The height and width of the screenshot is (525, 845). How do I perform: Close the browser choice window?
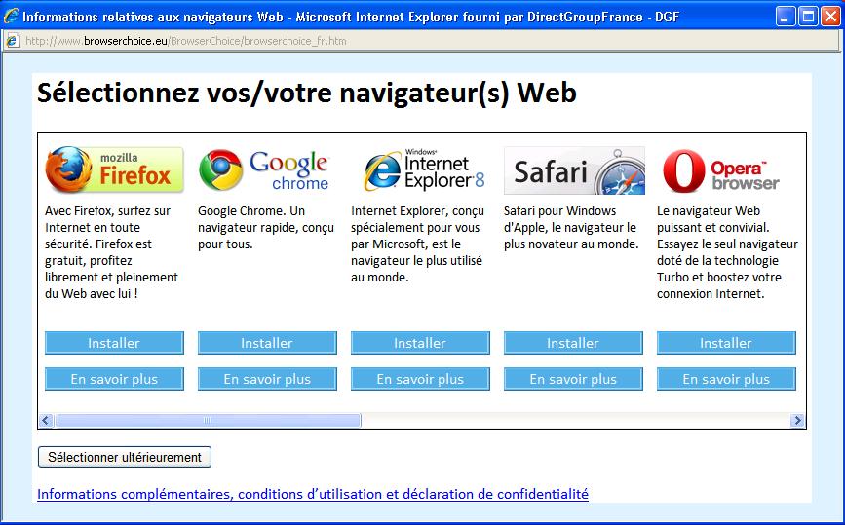(830, 17)
